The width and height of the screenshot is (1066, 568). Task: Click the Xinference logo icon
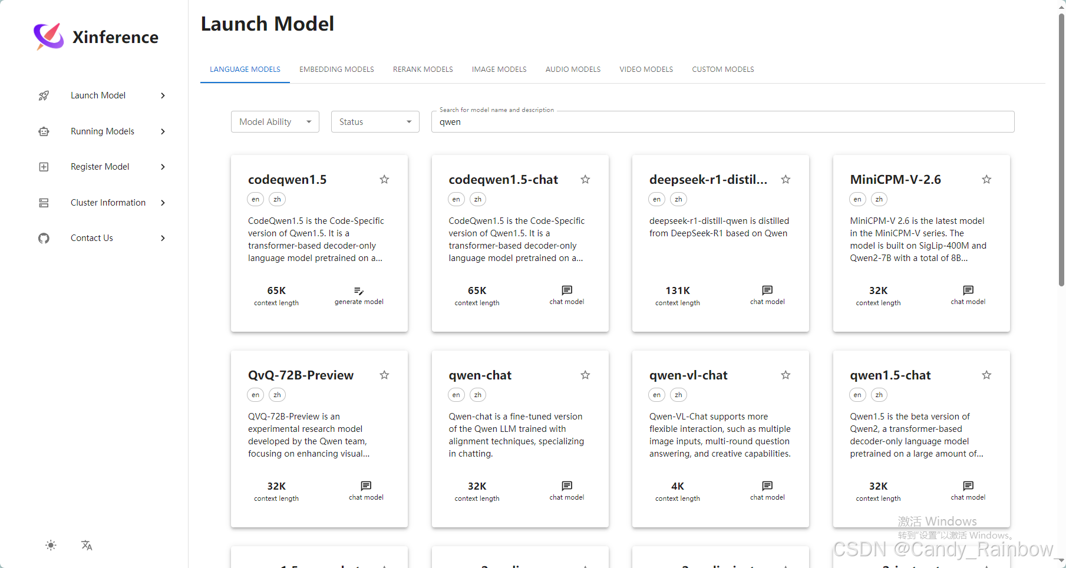(x=49, y=37)
